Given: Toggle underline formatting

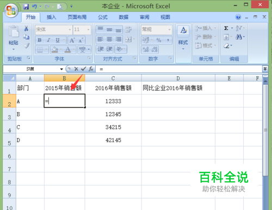Looking at the screenshot, I should (x=58, y=40).
